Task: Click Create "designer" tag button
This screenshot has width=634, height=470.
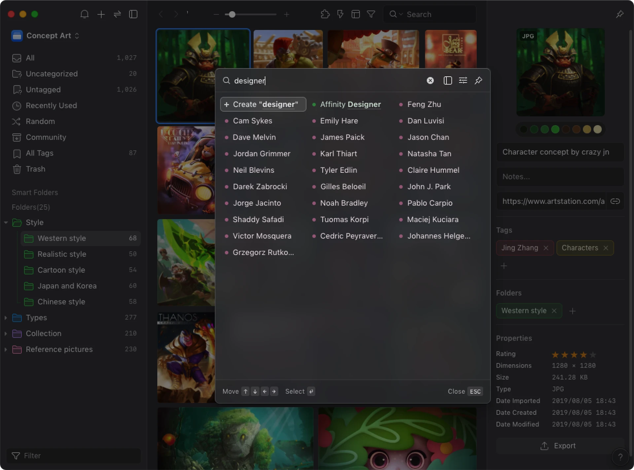Action: [x=263, y=104]
